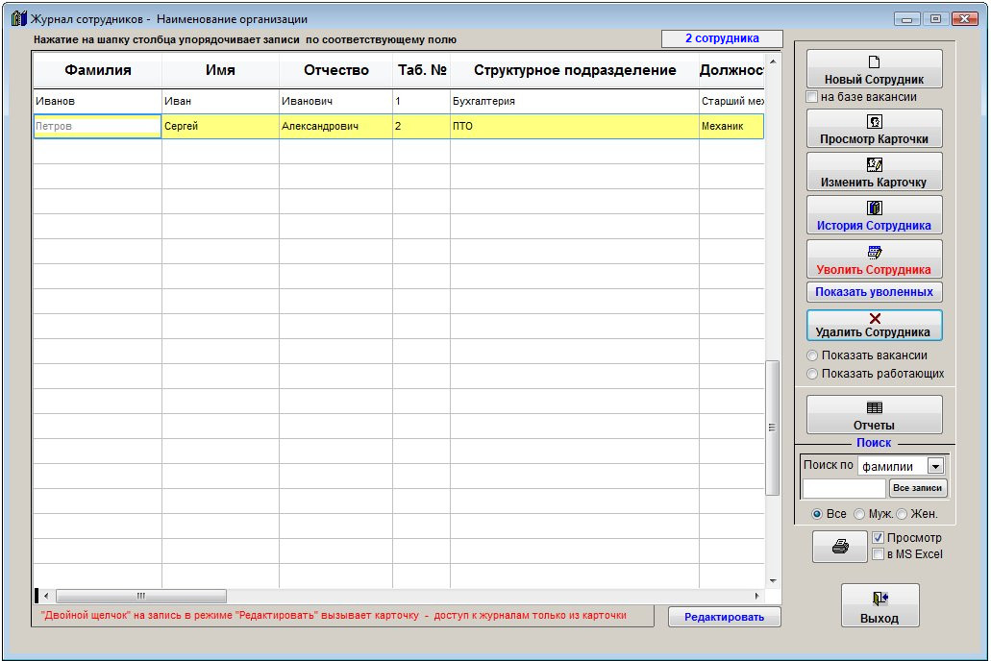This screenshot has height=661, width=991.
Task: Enable the 'в MS Excel' checkbox
Action: tap(878, 554)
